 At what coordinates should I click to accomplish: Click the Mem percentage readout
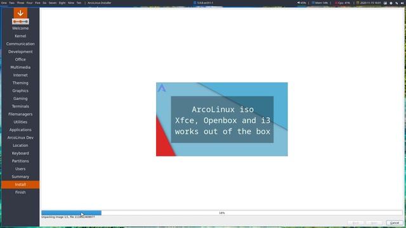(322, 3)
